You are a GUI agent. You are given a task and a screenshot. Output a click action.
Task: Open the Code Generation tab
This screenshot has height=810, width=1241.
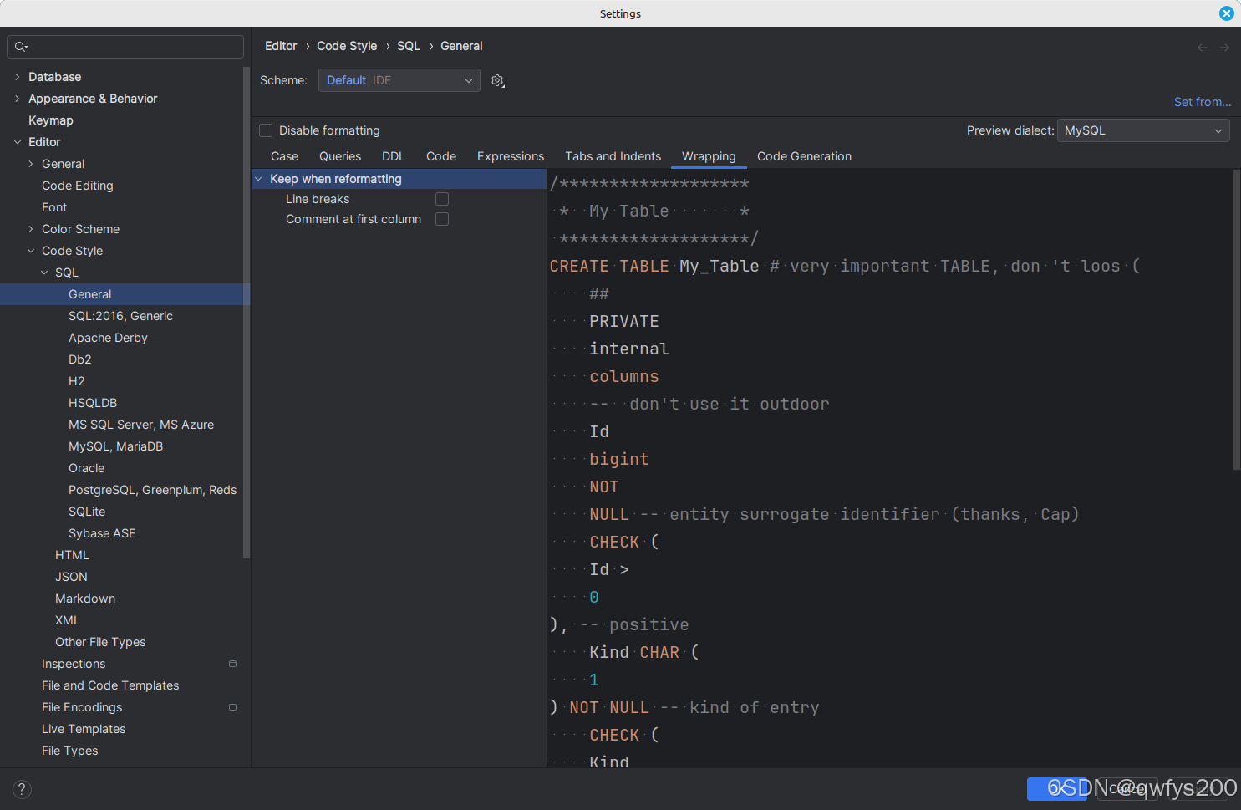click(804, 156)
